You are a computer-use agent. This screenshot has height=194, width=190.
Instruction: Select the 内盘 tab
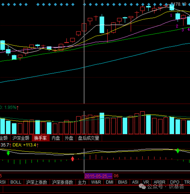[x=56, y=138]
